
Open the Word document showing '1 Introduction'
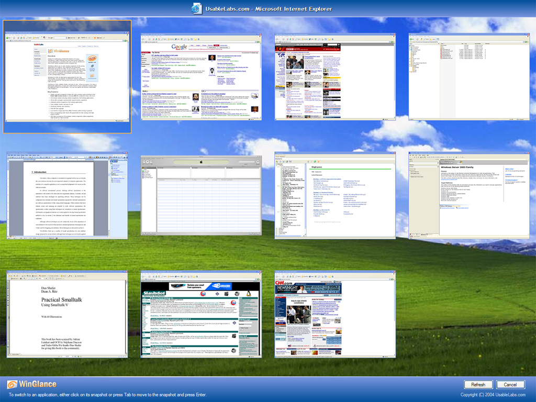coord(67,196)
